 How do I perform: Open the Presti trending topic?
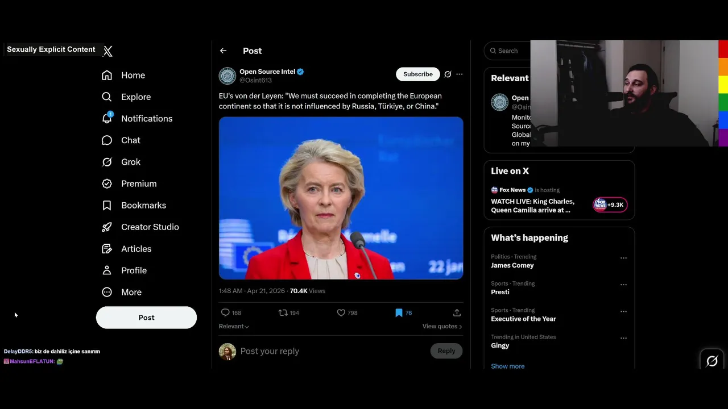click(x=500, y=292)
